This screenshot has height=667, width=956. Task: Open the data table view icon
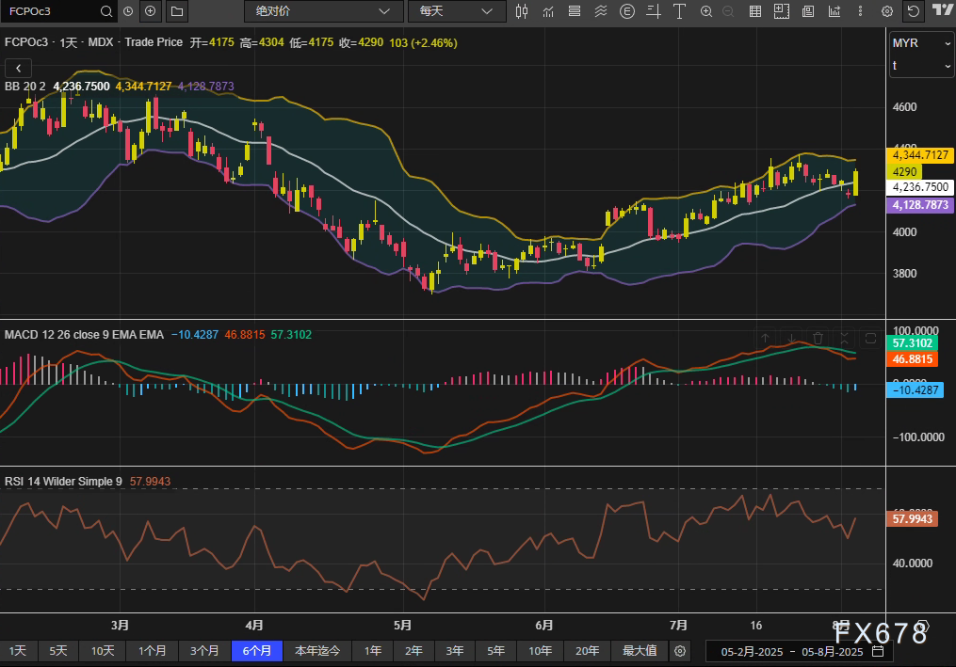tap(754, 11)
